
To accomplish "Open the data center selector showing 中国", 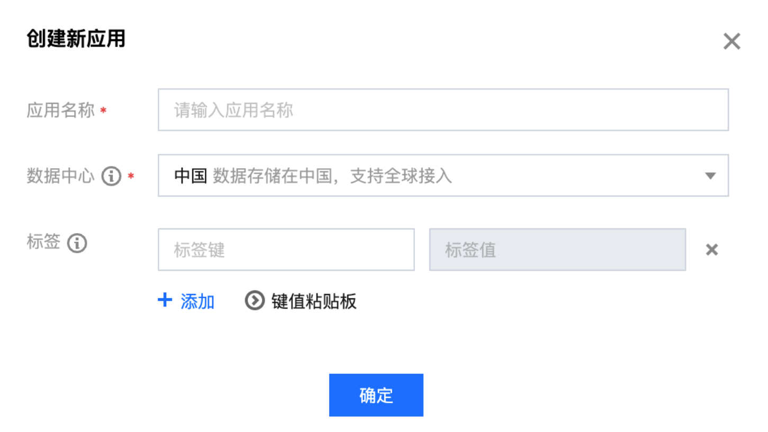I will 190,176.
